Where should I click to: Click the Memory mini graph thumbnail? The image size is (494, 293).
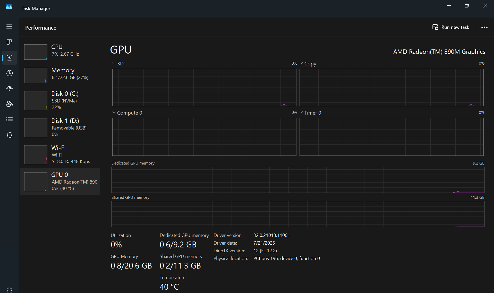(x=36, y=75)
